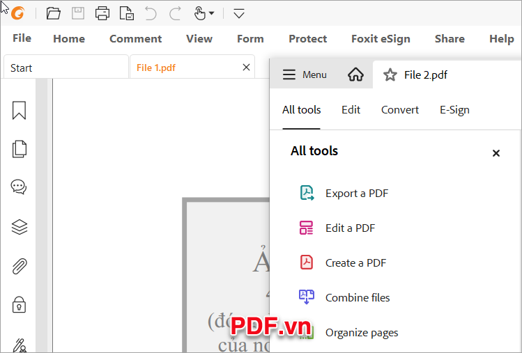The height and width of the screenshot is (353, 522).
Task: Switch to the E-Sign tab
Action: (454, 110)
